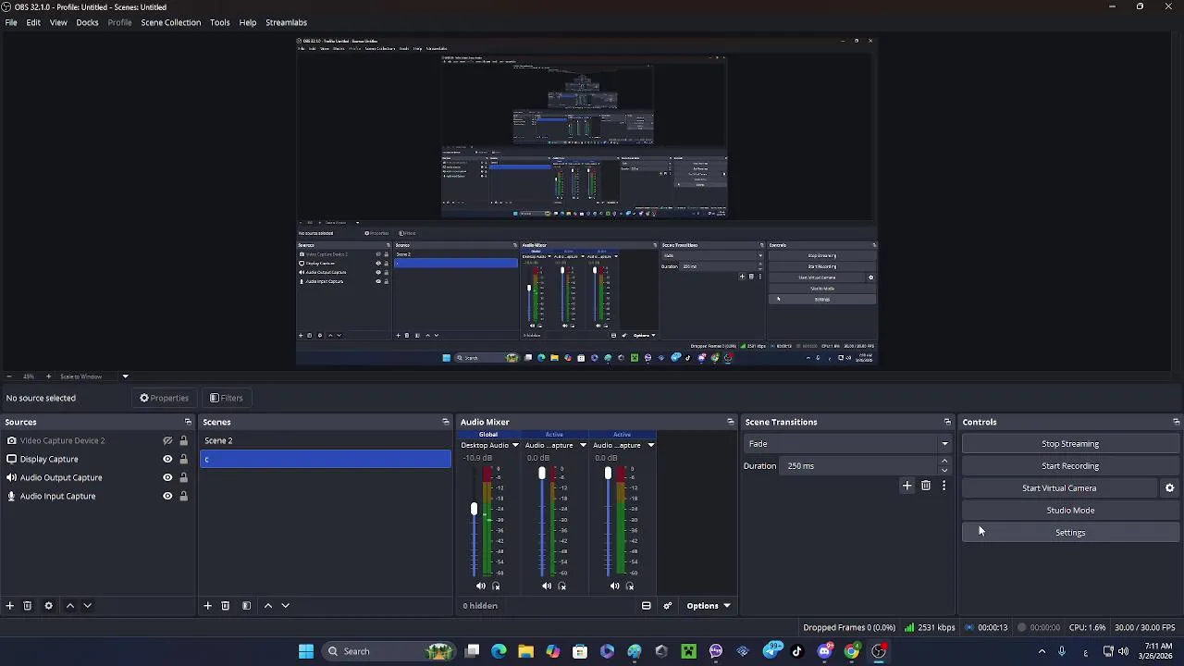
Task: Open the Windows Start menu
Action: tap(306, 651)
